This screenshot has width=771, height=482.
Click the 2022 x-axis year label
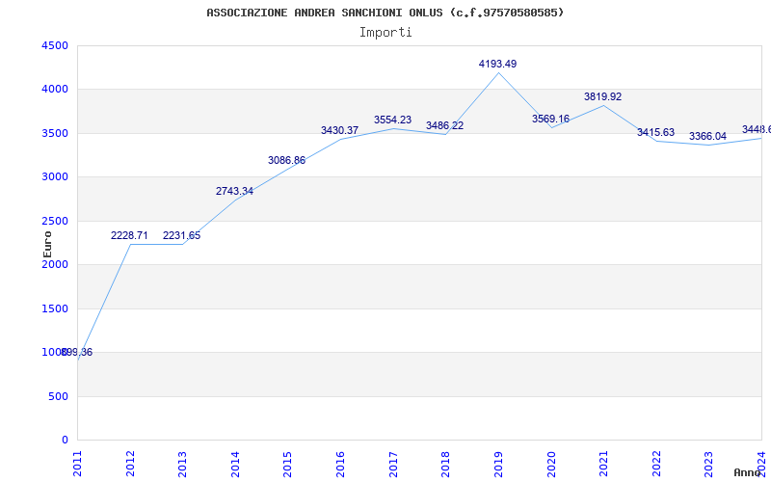tap(656, 464)
